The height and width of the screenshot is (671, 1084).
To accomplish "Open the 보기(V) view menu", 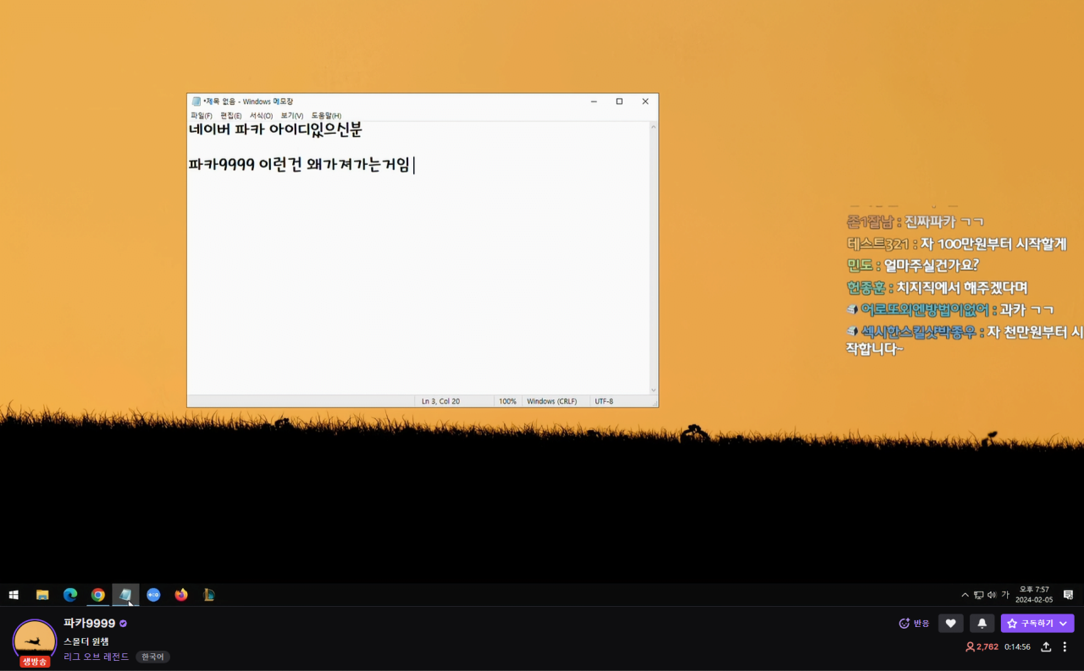I will pyautogui.click(x=292, y=116).
